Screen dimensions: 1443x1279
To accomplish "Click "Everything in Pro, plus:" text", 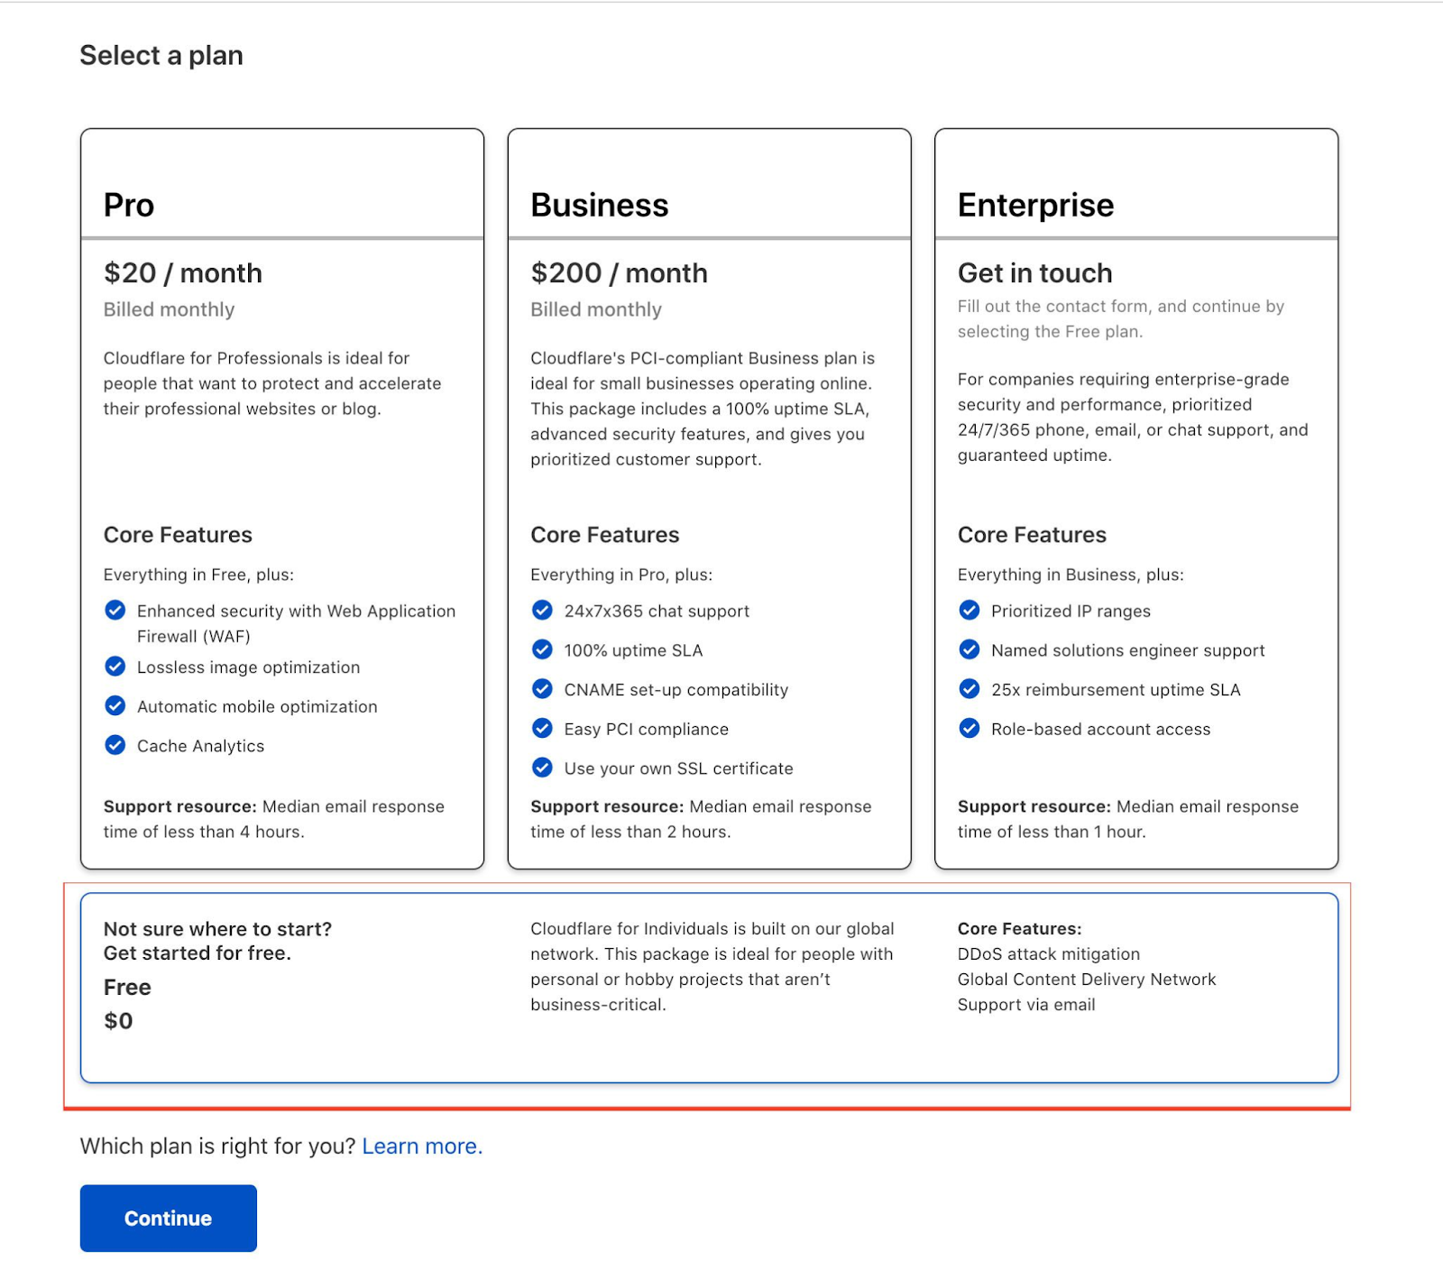I will point(621,575).
